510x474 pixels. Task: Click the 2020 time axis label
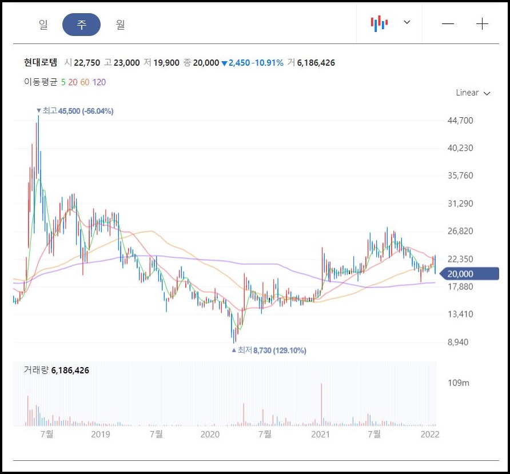click(x=210, y=435)
